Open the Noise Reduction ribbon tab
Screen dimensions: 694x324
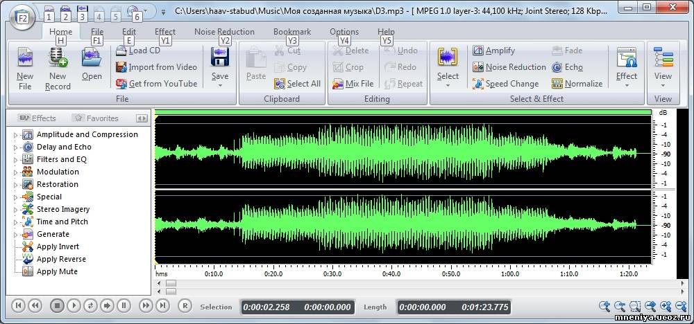pyautogui.click(x=224, y=32)
